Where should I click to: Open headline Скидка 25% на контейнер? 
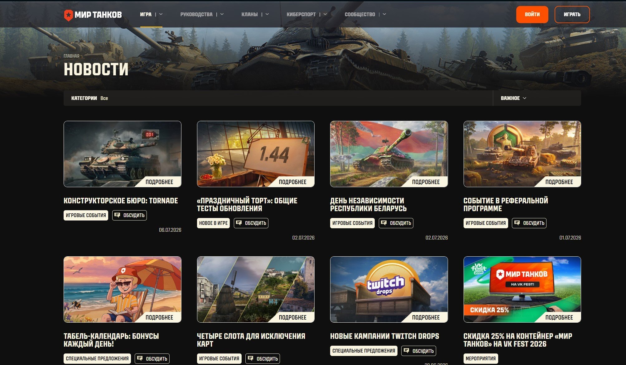518,340
